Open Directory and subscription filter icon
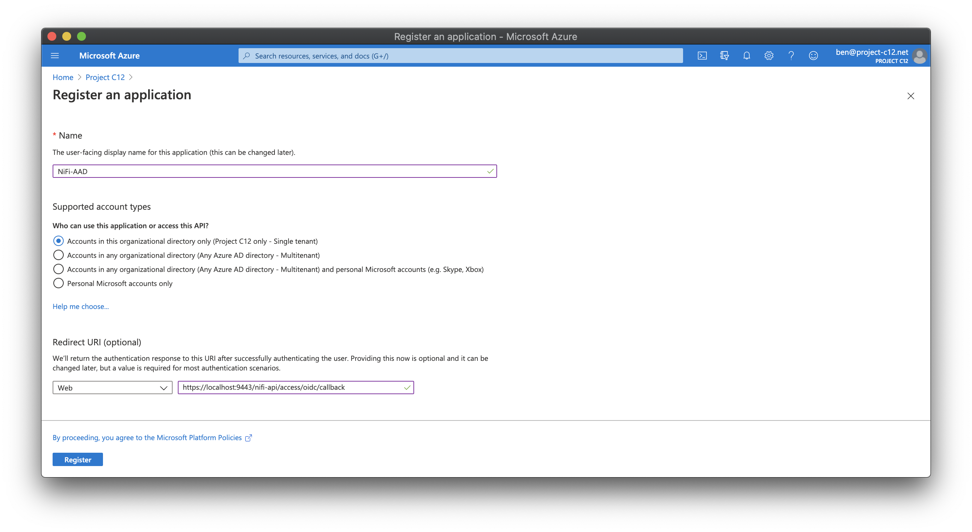 point(724,56)
